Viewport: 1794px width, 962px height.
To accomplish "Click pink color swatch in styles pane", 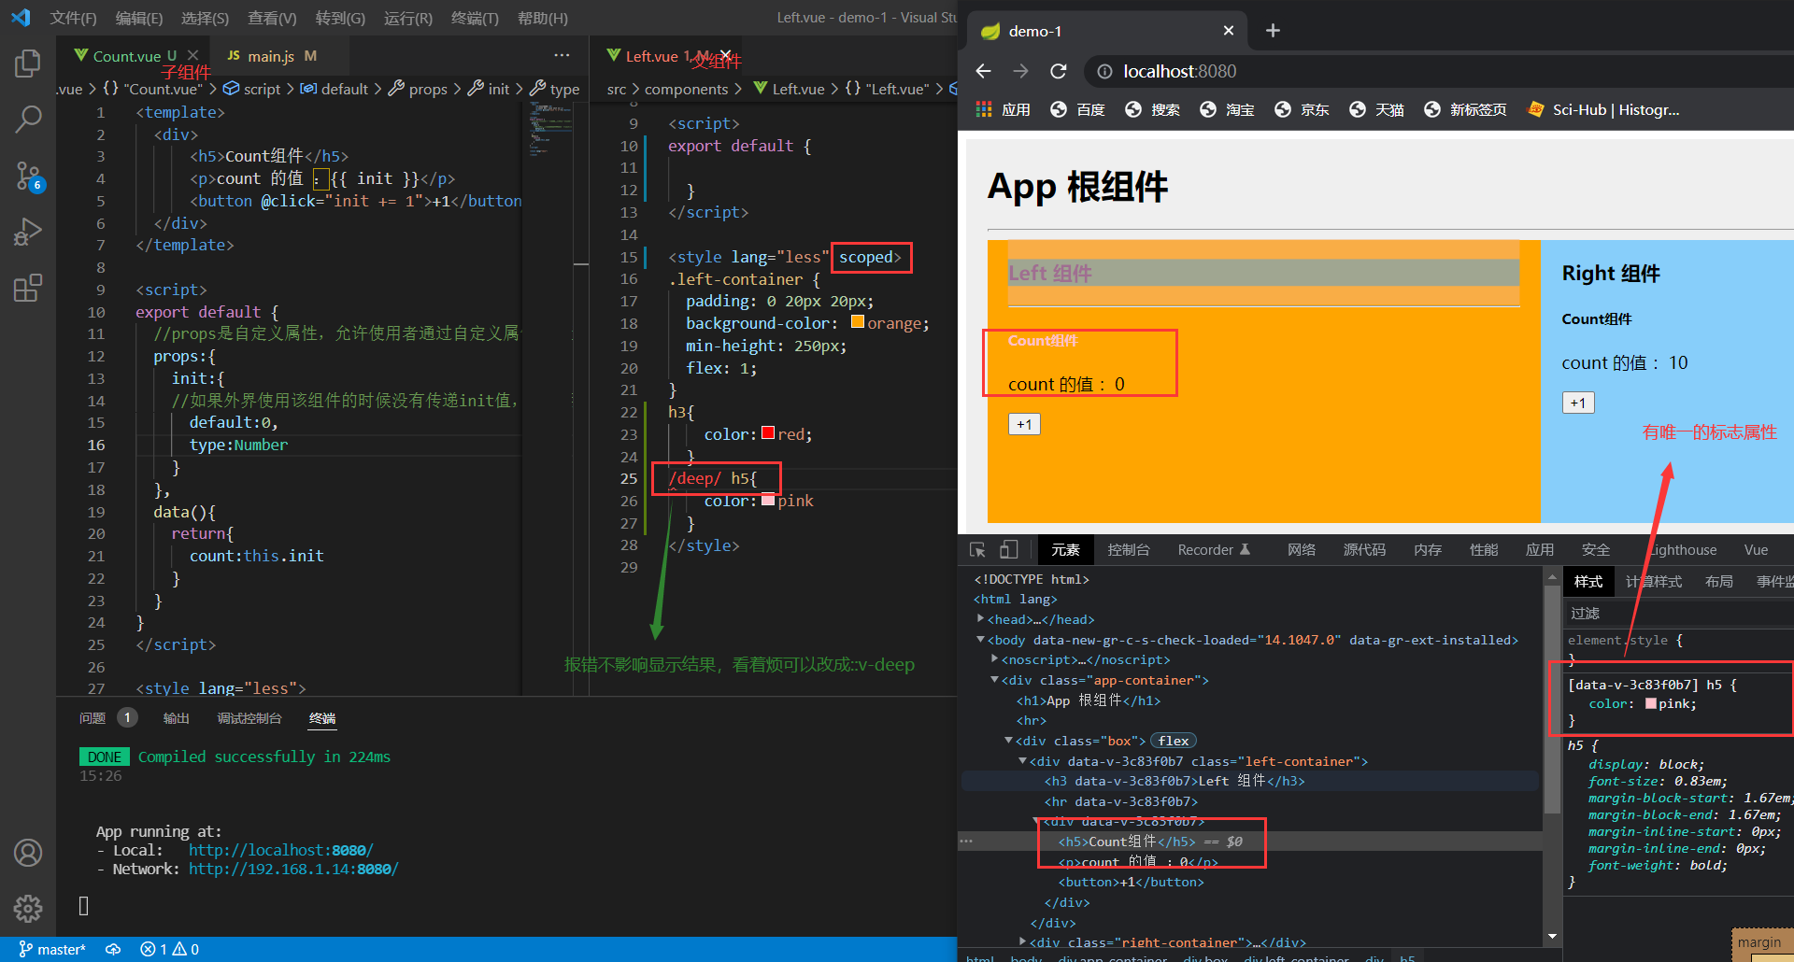I will coord(1651,704).
